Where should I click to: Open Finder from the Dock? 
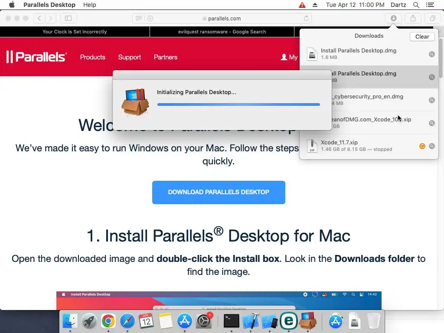click(70, 321)
